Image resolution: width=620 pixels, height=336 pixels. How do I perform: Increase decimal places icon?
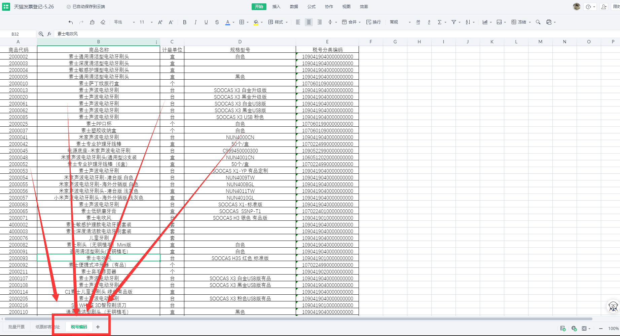tap(418, 22)
